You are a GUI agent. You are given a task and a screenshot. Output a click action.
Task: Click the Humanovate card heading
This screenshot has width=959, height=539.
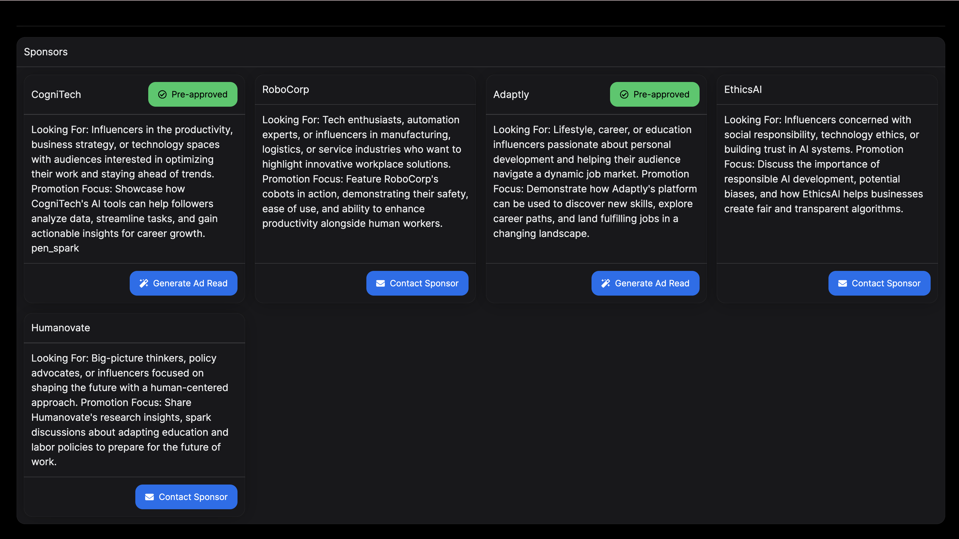tap(61, 328)
